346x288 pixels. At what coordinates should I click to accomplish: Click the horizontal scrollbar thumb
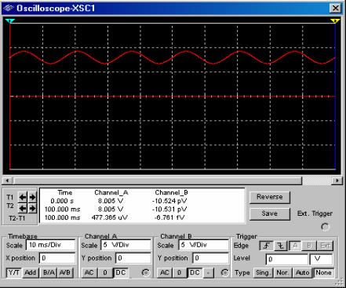point(158,180)
